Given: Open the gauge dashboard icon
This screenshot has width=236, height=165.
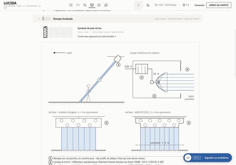Looking at the screenshot, I should point(78,5).
